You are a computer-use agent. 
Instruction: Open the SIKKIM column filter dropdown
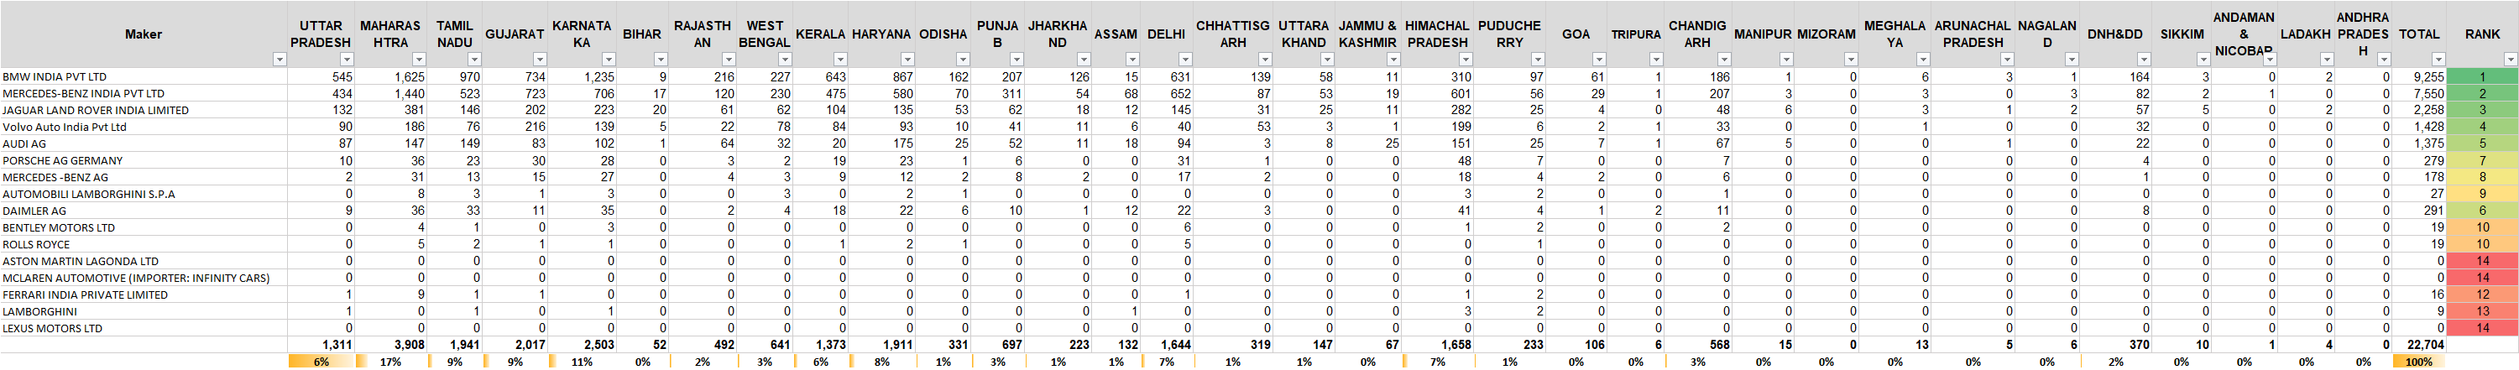coord(2203,60)
